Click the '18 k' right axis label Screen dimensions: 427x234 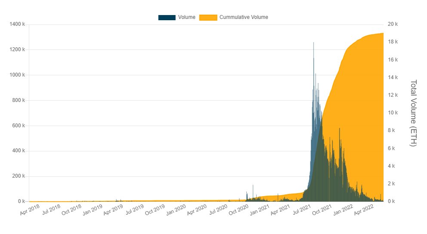click(393, 42)
